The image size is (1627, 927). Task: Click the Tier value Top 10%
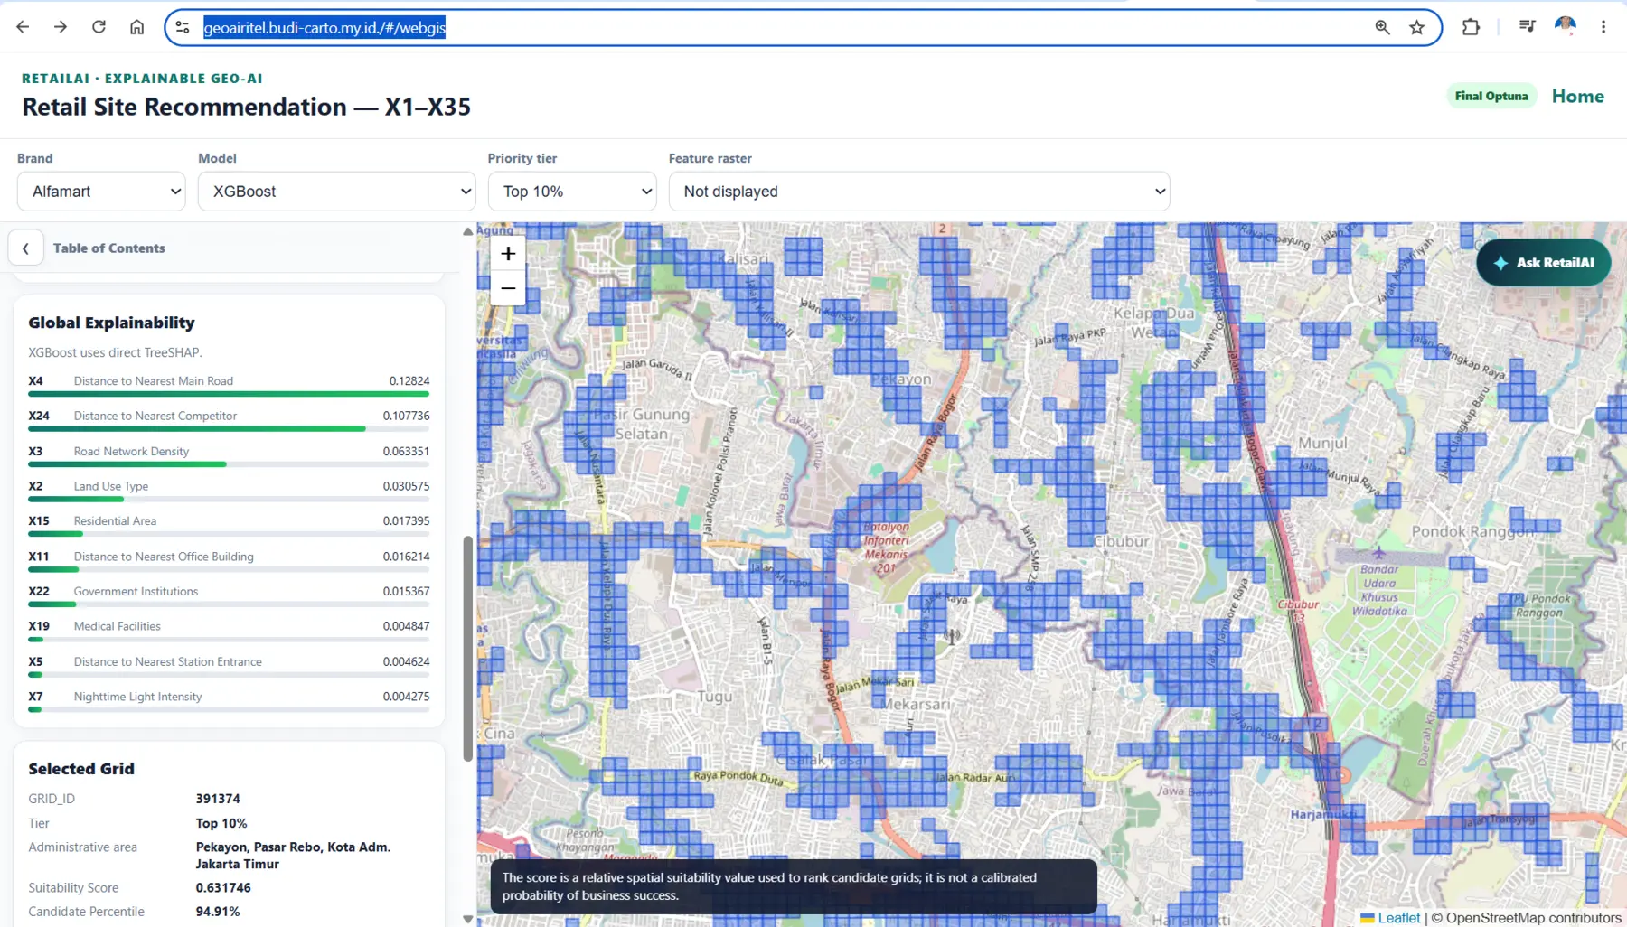(221, 823)
